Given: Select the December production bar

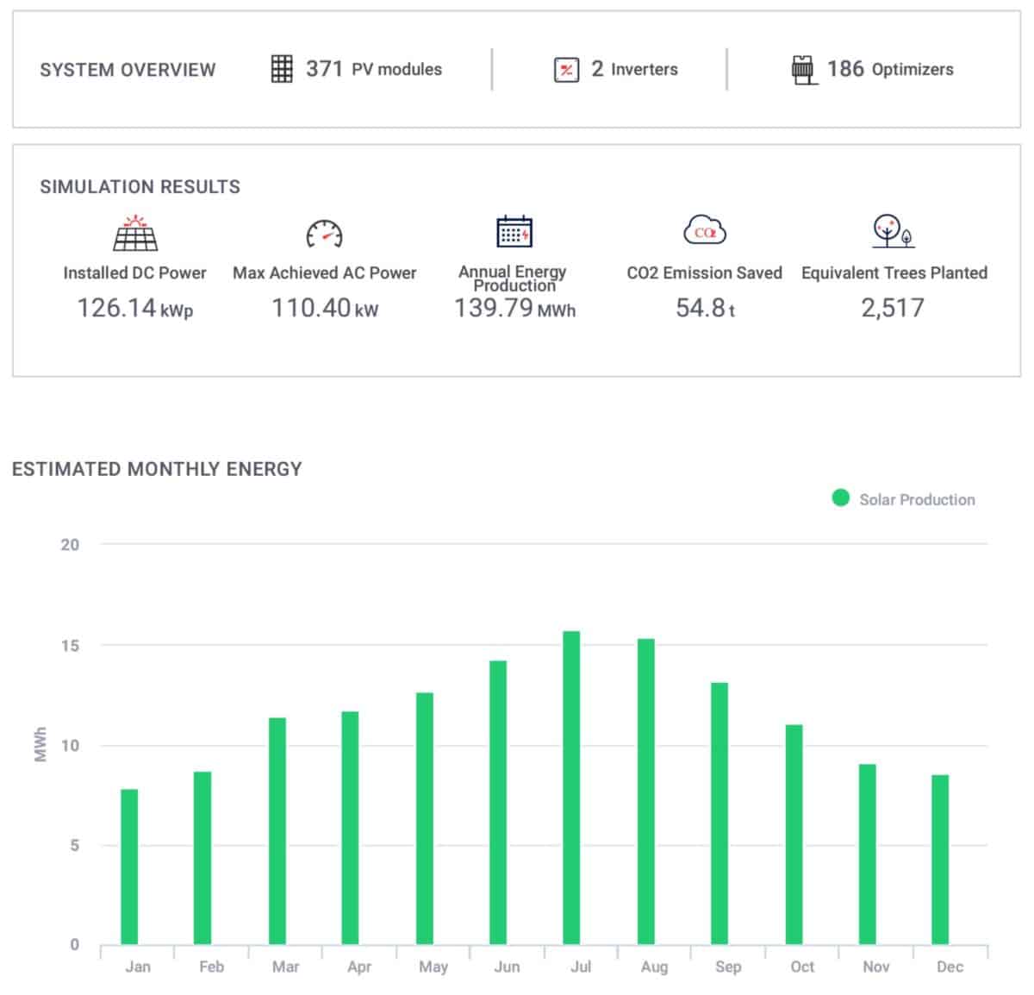Looking at the screenshot, I should click(x=940, y=860).
